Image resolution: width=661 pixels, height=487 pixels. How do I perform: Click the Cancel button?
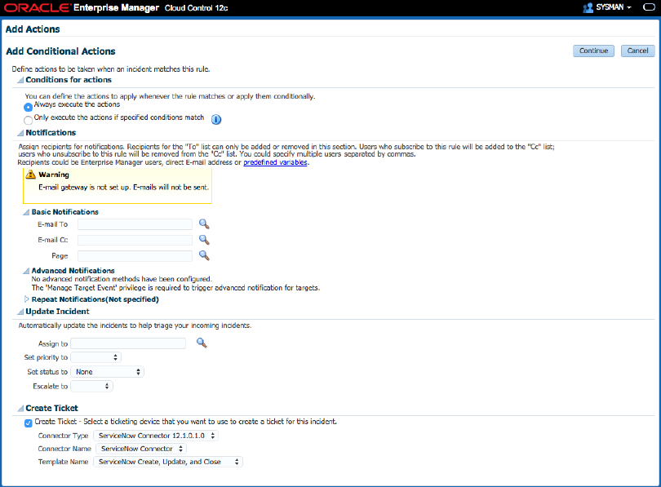point(638,51)
